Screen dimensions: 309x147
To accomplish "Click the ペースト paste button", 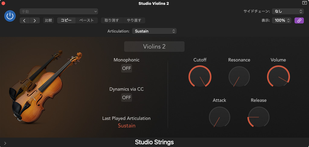I will 86,20.
